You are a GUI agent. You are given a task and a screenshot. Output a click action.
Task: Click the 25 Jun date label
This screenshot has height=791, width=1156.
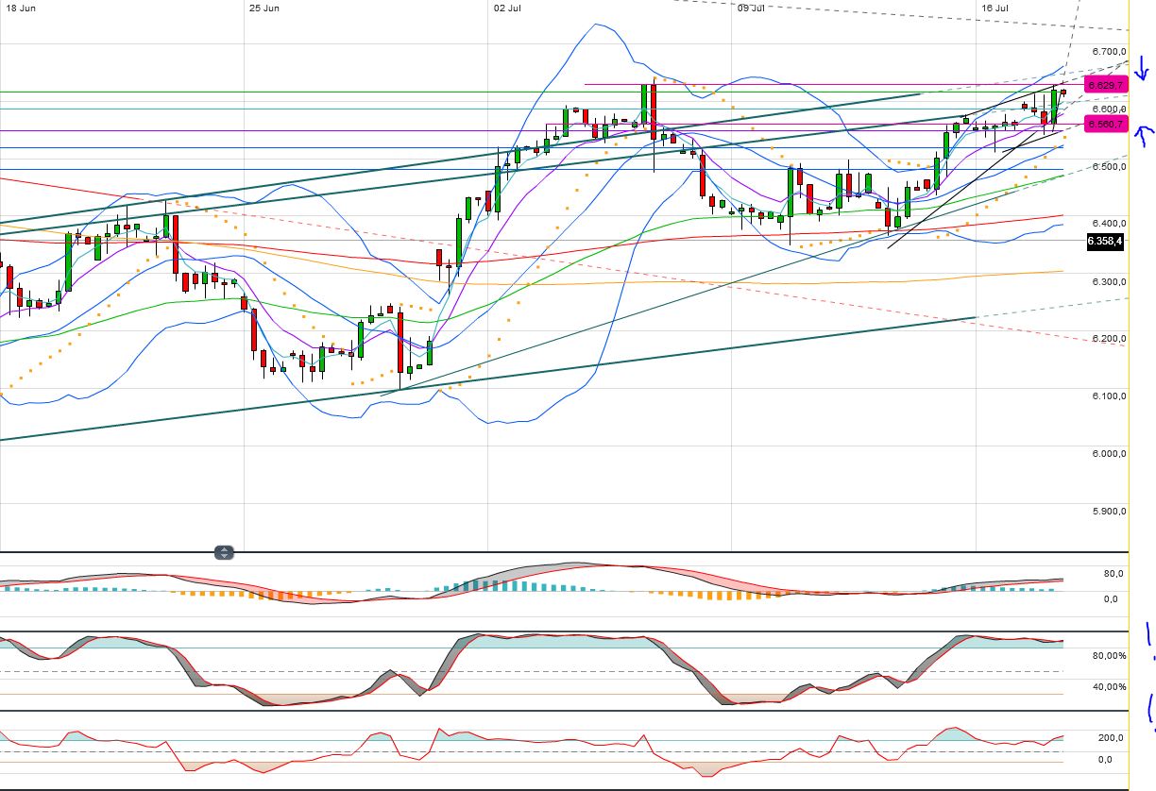(264, 8)
